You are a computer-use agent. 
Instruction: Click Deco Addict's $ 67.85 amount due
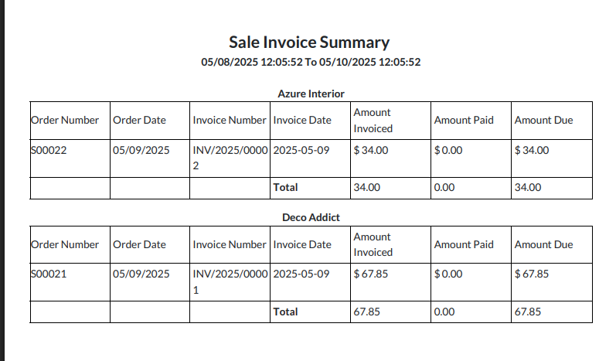pyautogui.click(x=532, y=274)
